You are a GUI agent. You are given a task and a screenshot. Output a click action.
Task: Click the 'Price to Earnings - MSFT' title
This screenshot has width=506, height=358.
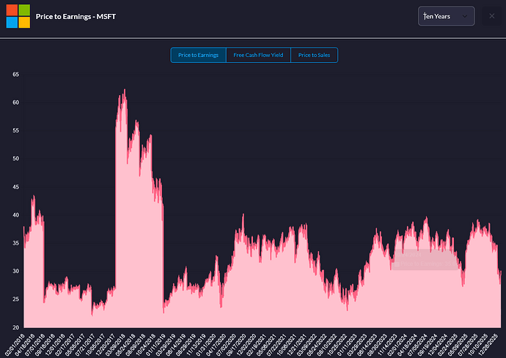click(x=76, y=16)
